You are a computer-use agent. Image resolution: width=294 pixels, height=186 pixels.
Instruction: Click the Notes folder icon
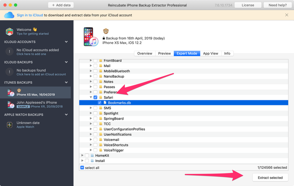click(x=101, y=81)
